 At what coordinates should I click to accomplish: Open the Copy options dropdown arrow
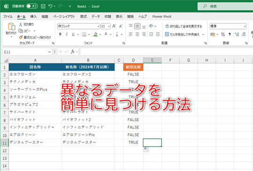click(x=34, y=31)
